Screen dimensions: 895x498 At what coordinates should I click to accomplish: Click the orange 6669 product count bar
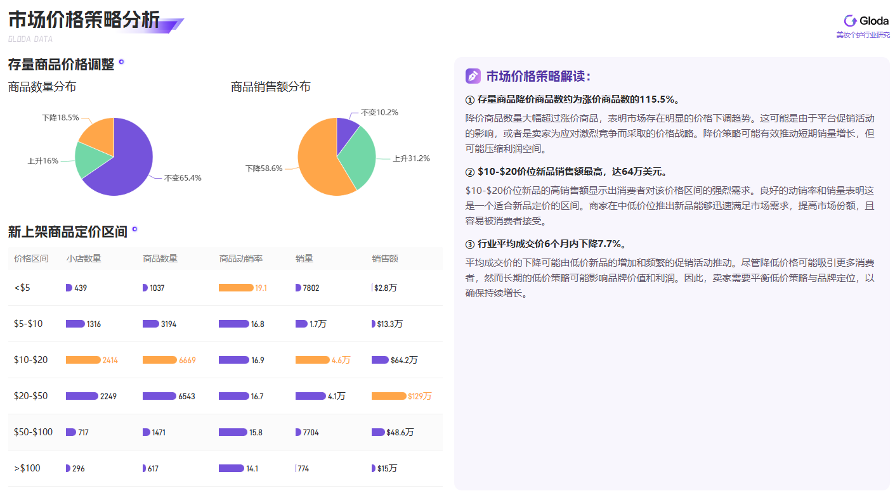tap(160, 360)
